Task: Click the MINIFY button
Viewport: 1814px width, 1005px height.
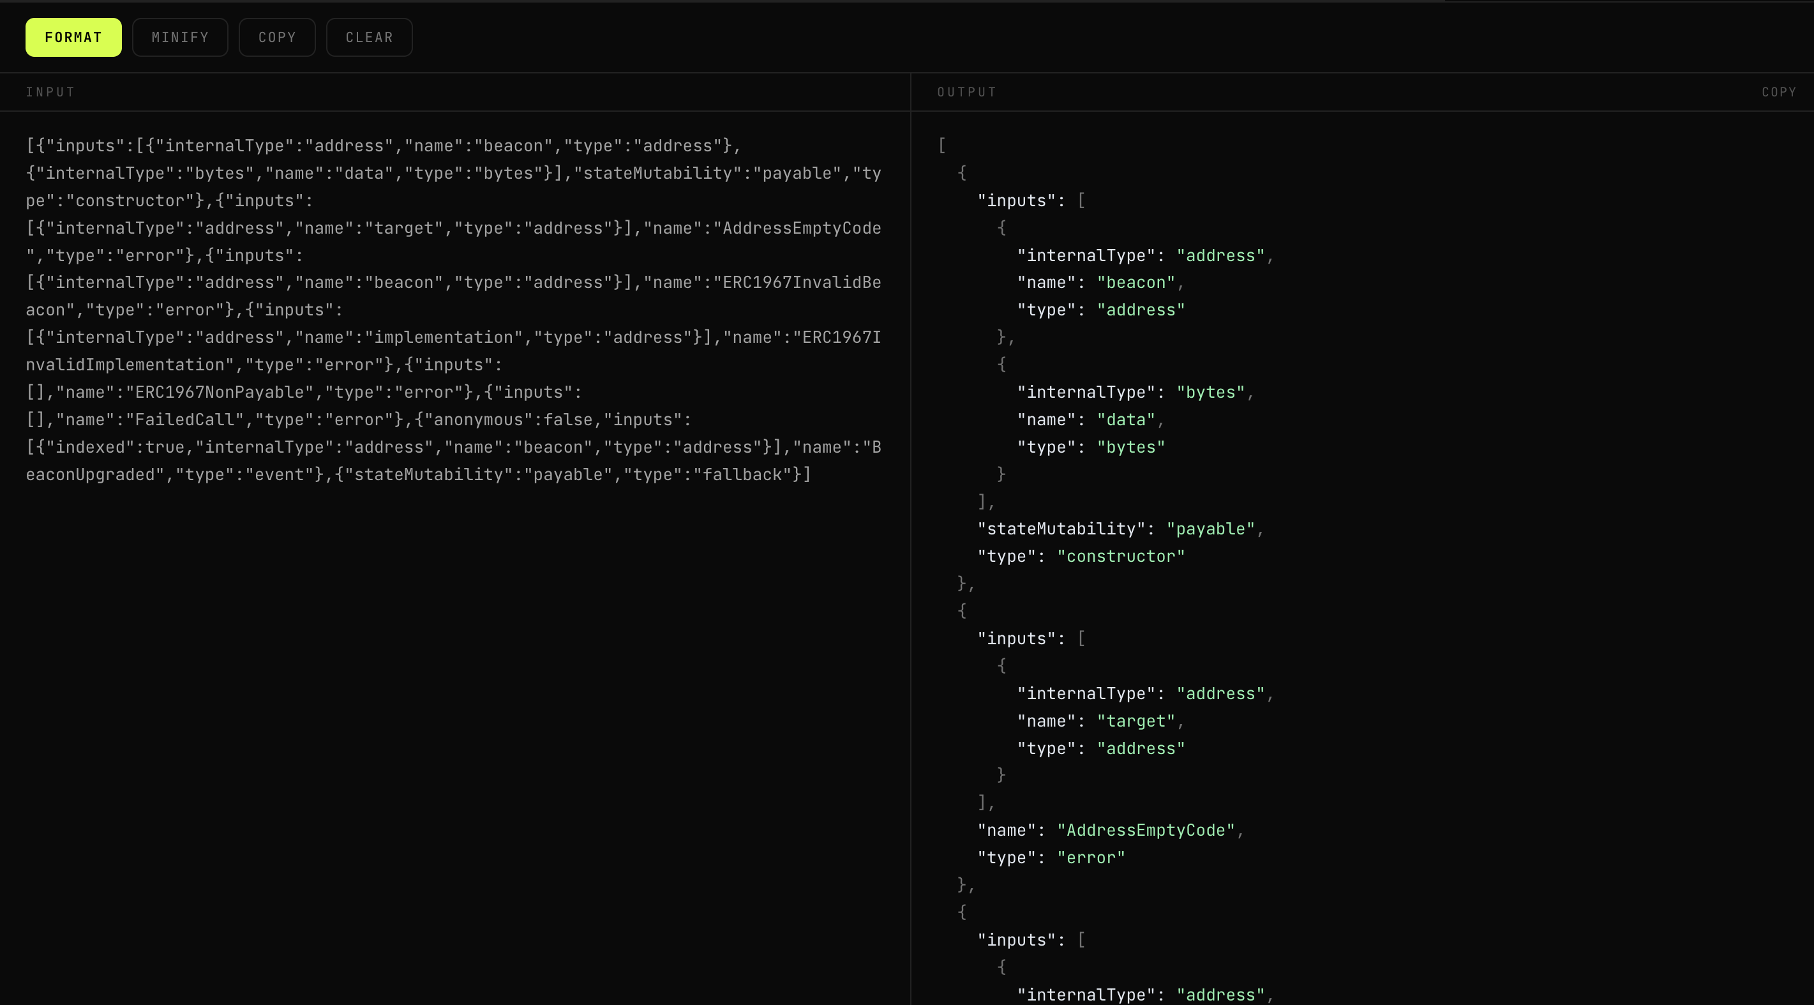Action: click(180, 37)
